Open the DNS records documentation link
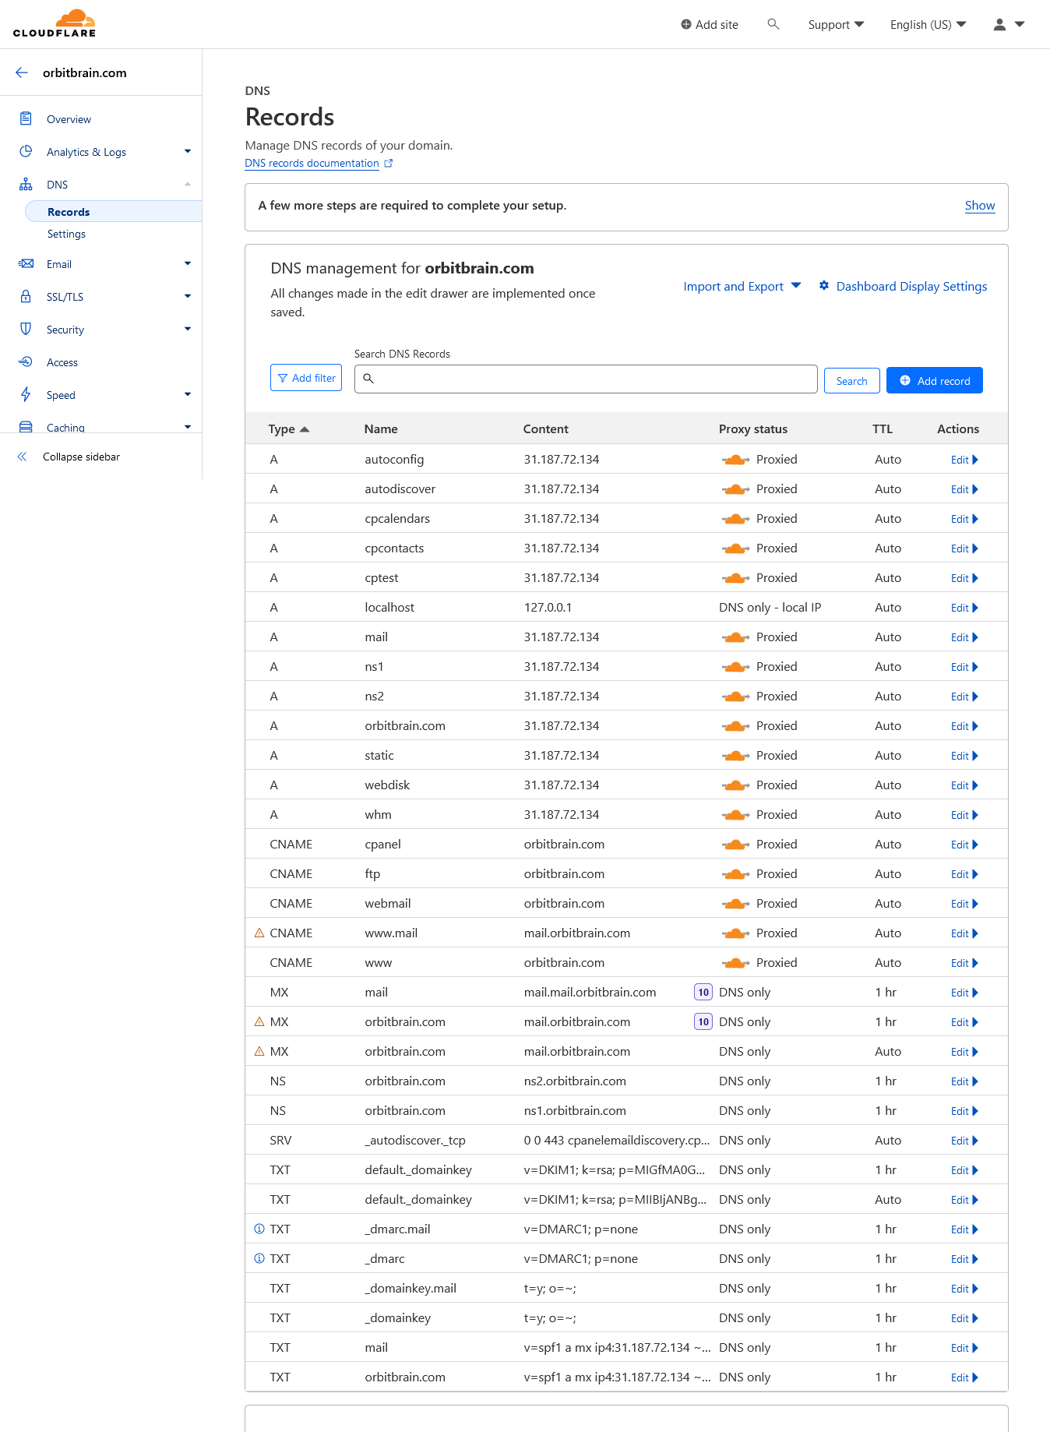This screenshot has height=1432, width=1050. (312, 163)
